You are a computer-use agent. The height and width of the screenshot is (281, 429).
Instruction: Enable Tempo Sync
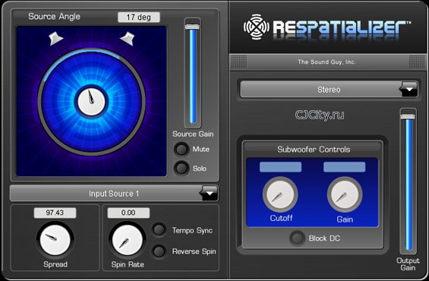click(x=159, y=229)
